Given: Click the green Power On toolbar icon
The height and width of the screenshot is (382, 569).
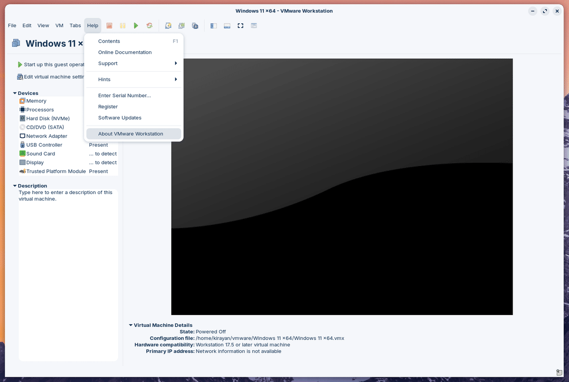Looking at the screenshot, I should click(x=136, y=26).
